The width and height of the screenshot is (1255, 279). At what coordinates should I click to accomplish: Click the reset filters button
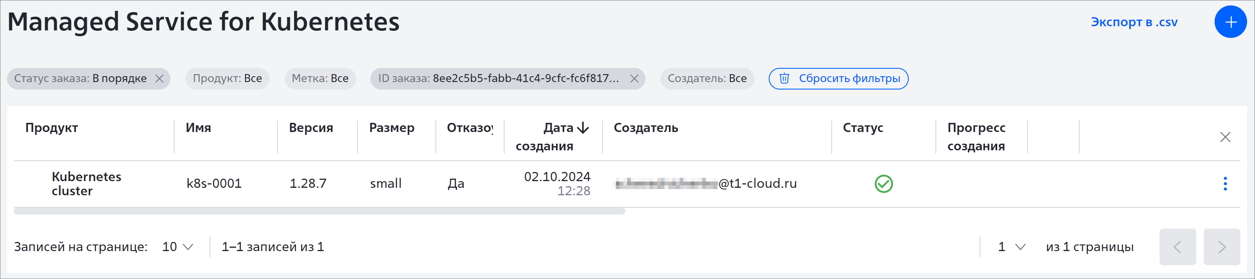[838, 78]
